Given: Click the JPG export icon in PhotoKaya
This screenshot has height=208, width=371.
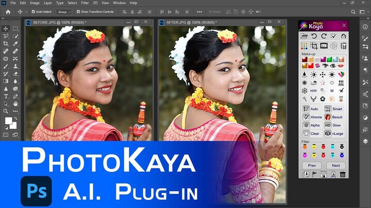Looking at the screenshot, I should [x=333, y=174].
